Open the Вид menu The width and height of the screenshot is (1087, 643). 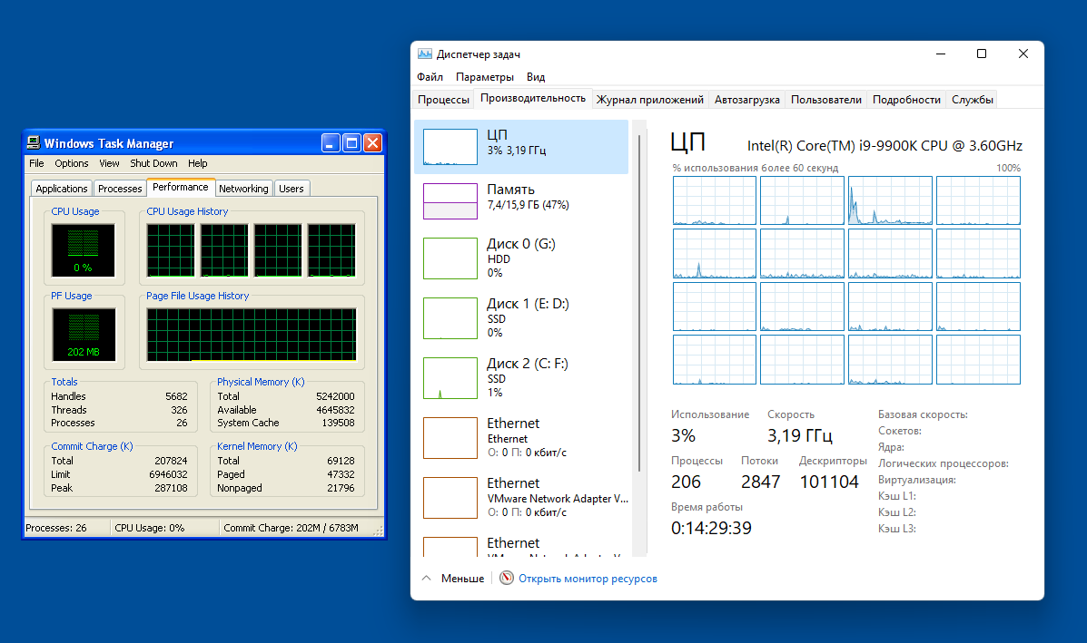pyautogui.click(x=536, y=77)
